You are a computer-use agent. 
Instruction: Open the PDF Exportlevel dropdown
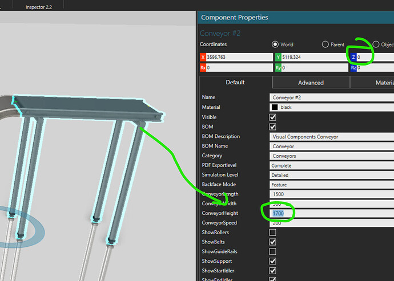tap(331, 165)
